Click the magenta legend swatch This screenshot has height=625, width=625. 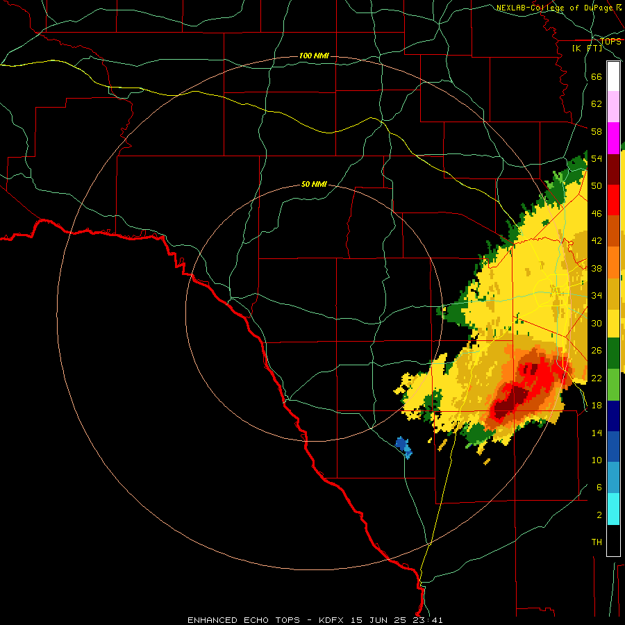click(613, 138)
